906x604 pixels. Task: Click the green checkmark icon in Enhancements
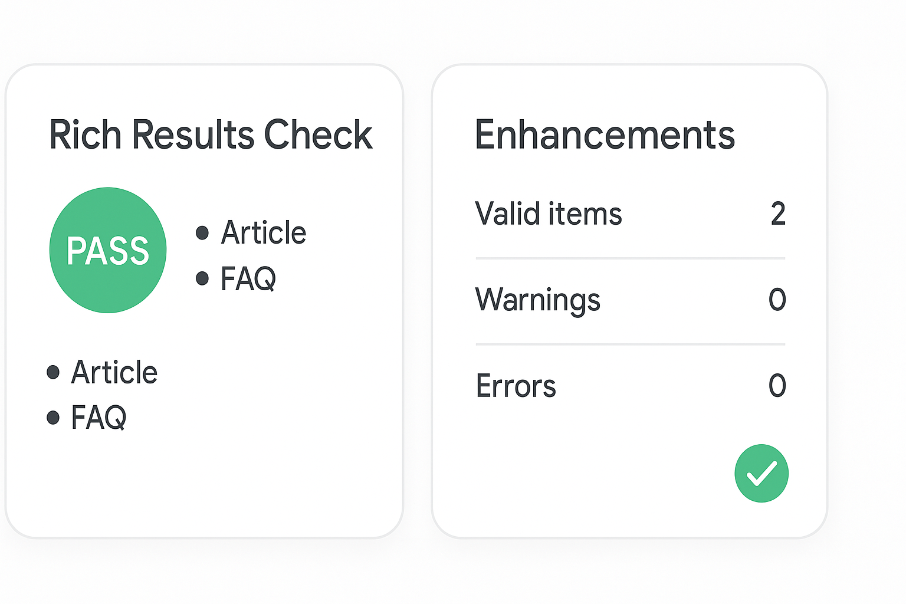(x=761, y=473)
